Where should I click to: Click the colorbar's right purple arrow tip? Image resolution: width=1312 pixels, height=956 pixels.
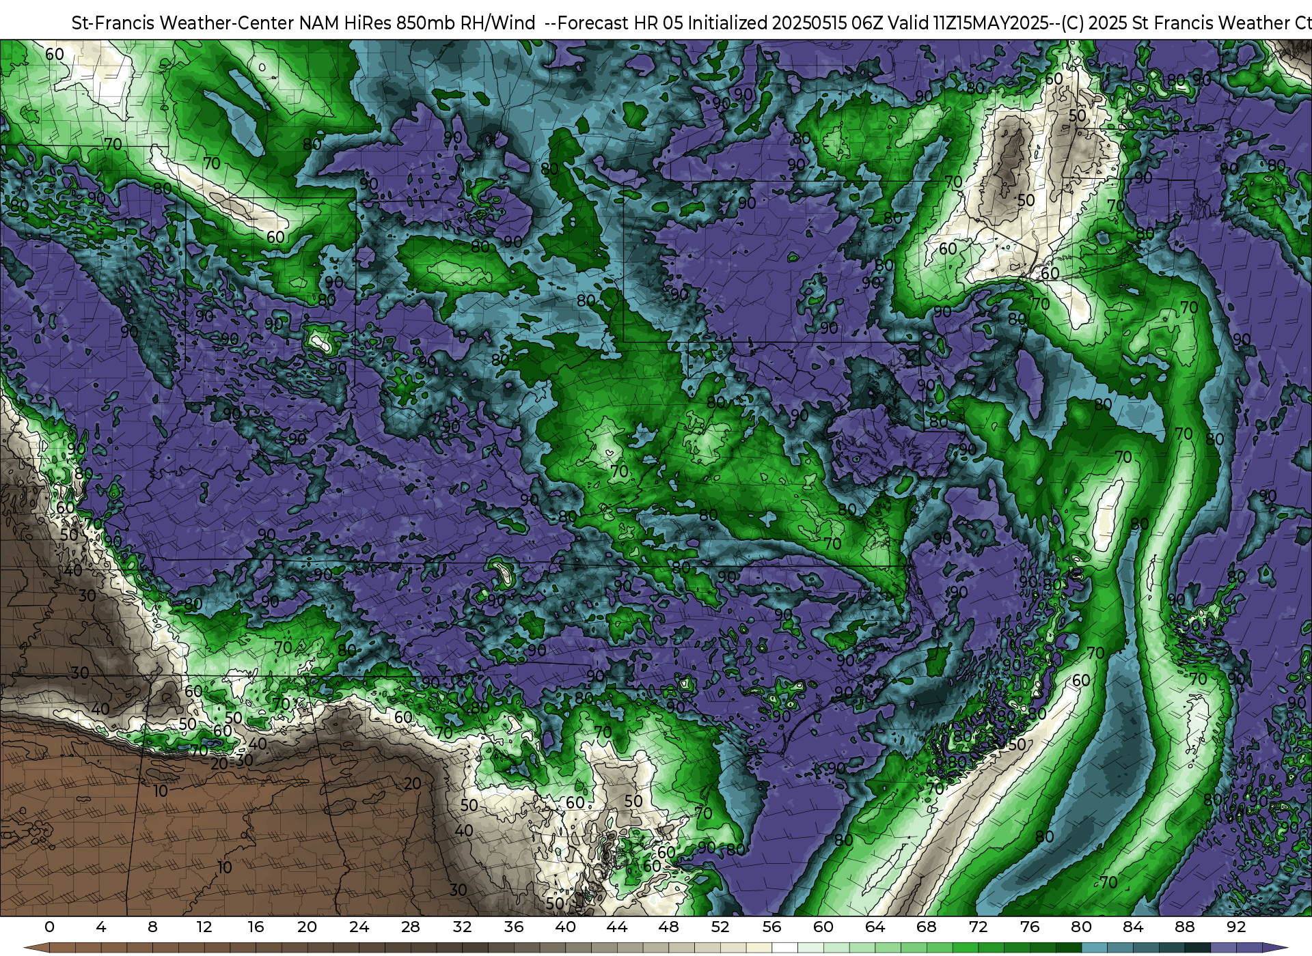click(1275, 948)
